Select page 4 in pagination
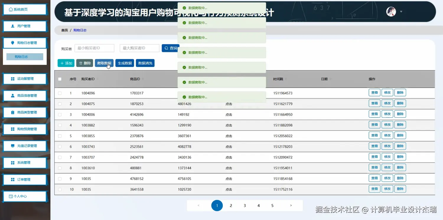This screenshot has width=443, height=220. pos(259,206)
